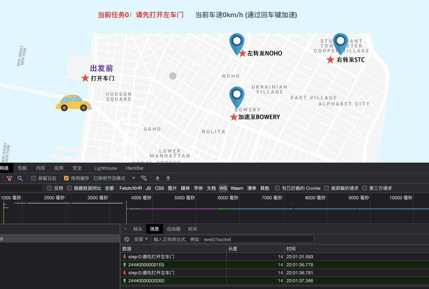Click the red star beside 打开车门

85,78
